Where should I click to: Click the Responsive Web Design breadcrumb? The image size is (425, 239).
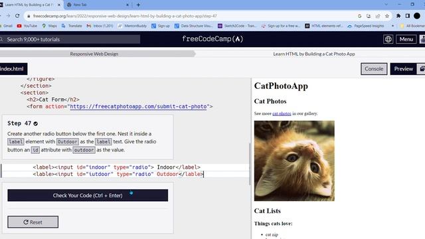pyautogui.click(x=94, y=54)
